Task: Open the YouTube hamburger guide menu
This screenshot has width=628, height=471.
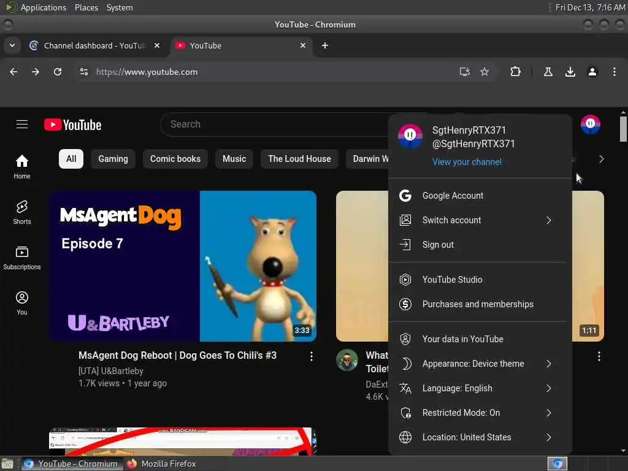Action: coord(22,124)
